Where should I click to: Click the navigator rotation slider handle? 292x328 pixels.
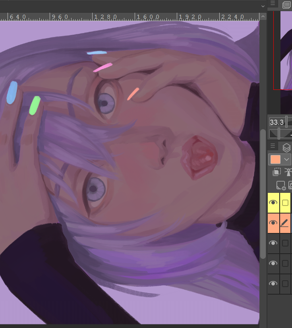coord(278,134)
